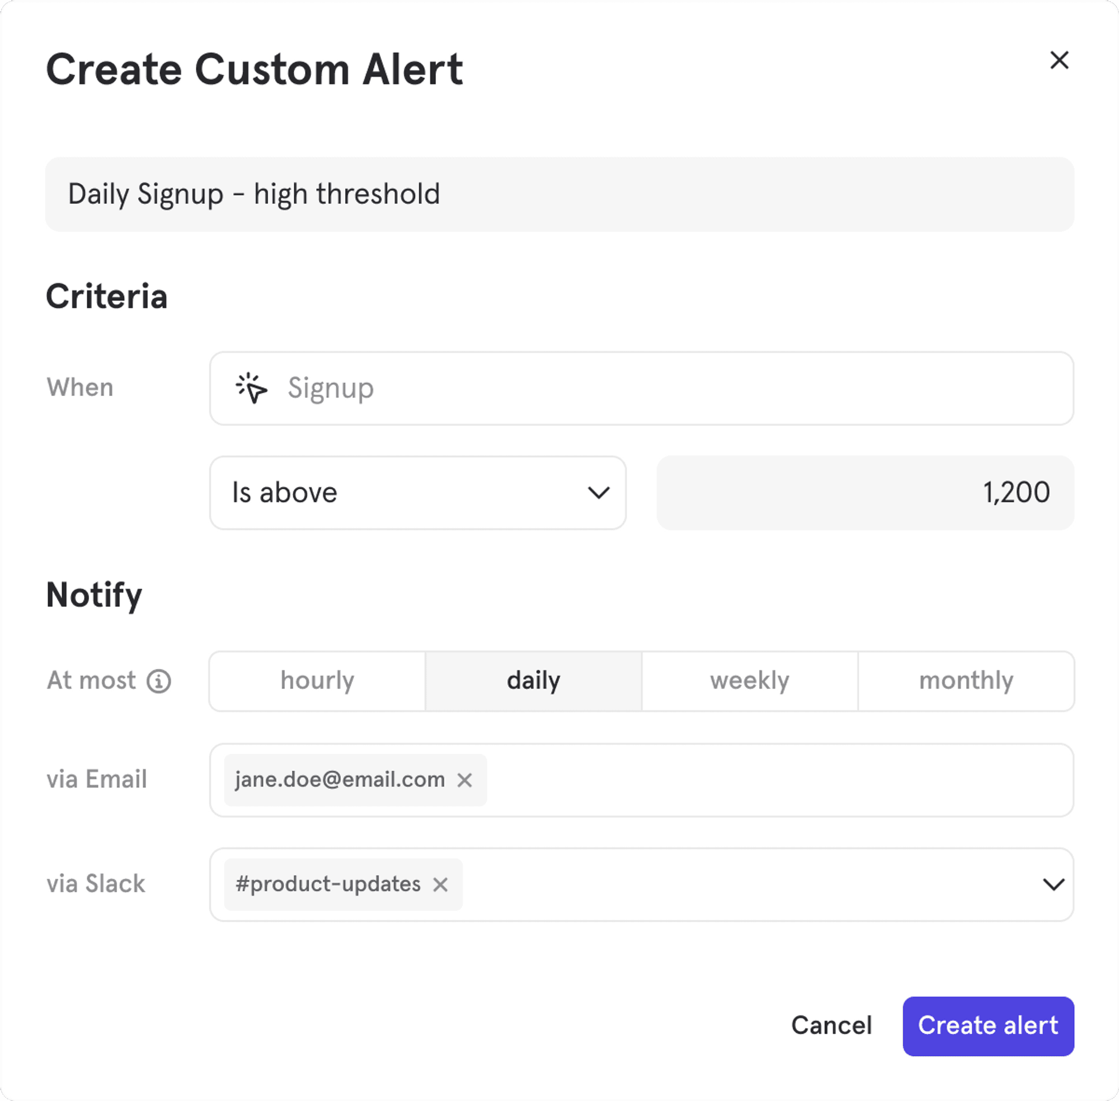Click the jane.doe@email.com email chip
This screenshot has width=1119, height=1101.
[340, 780]
